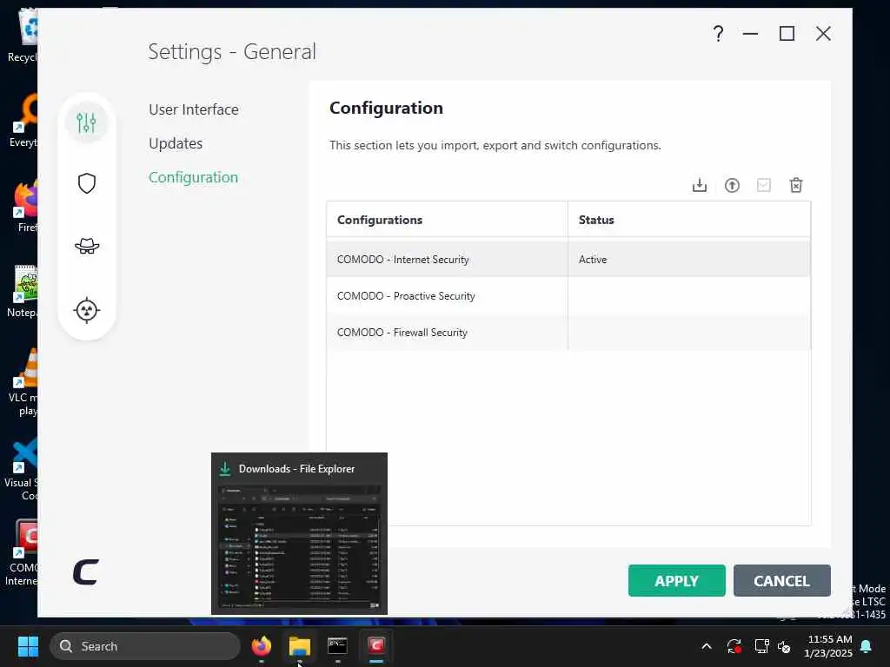
Task: Open User Interface settings section
Action: [194, 109]
